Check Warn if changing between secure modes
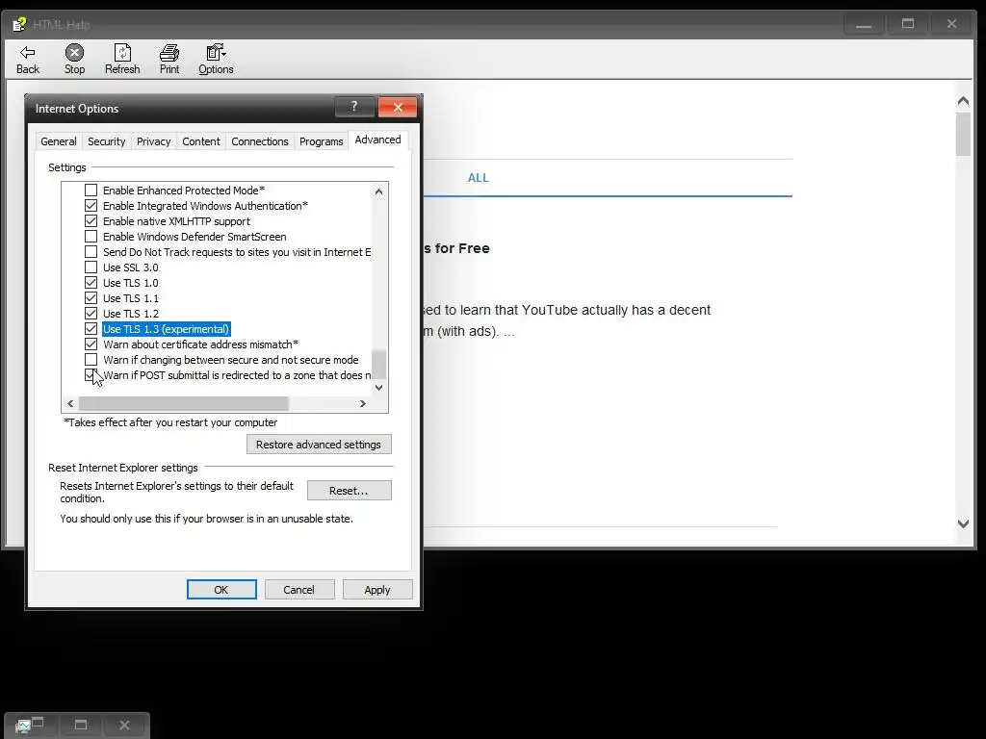Viewport: 986px width, 739px height. pyautogui.click(x=91, y=360)
